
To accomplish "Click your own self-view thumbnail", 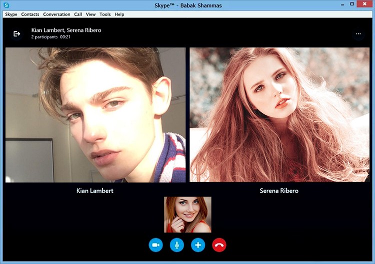I will [x=187, y=215].
